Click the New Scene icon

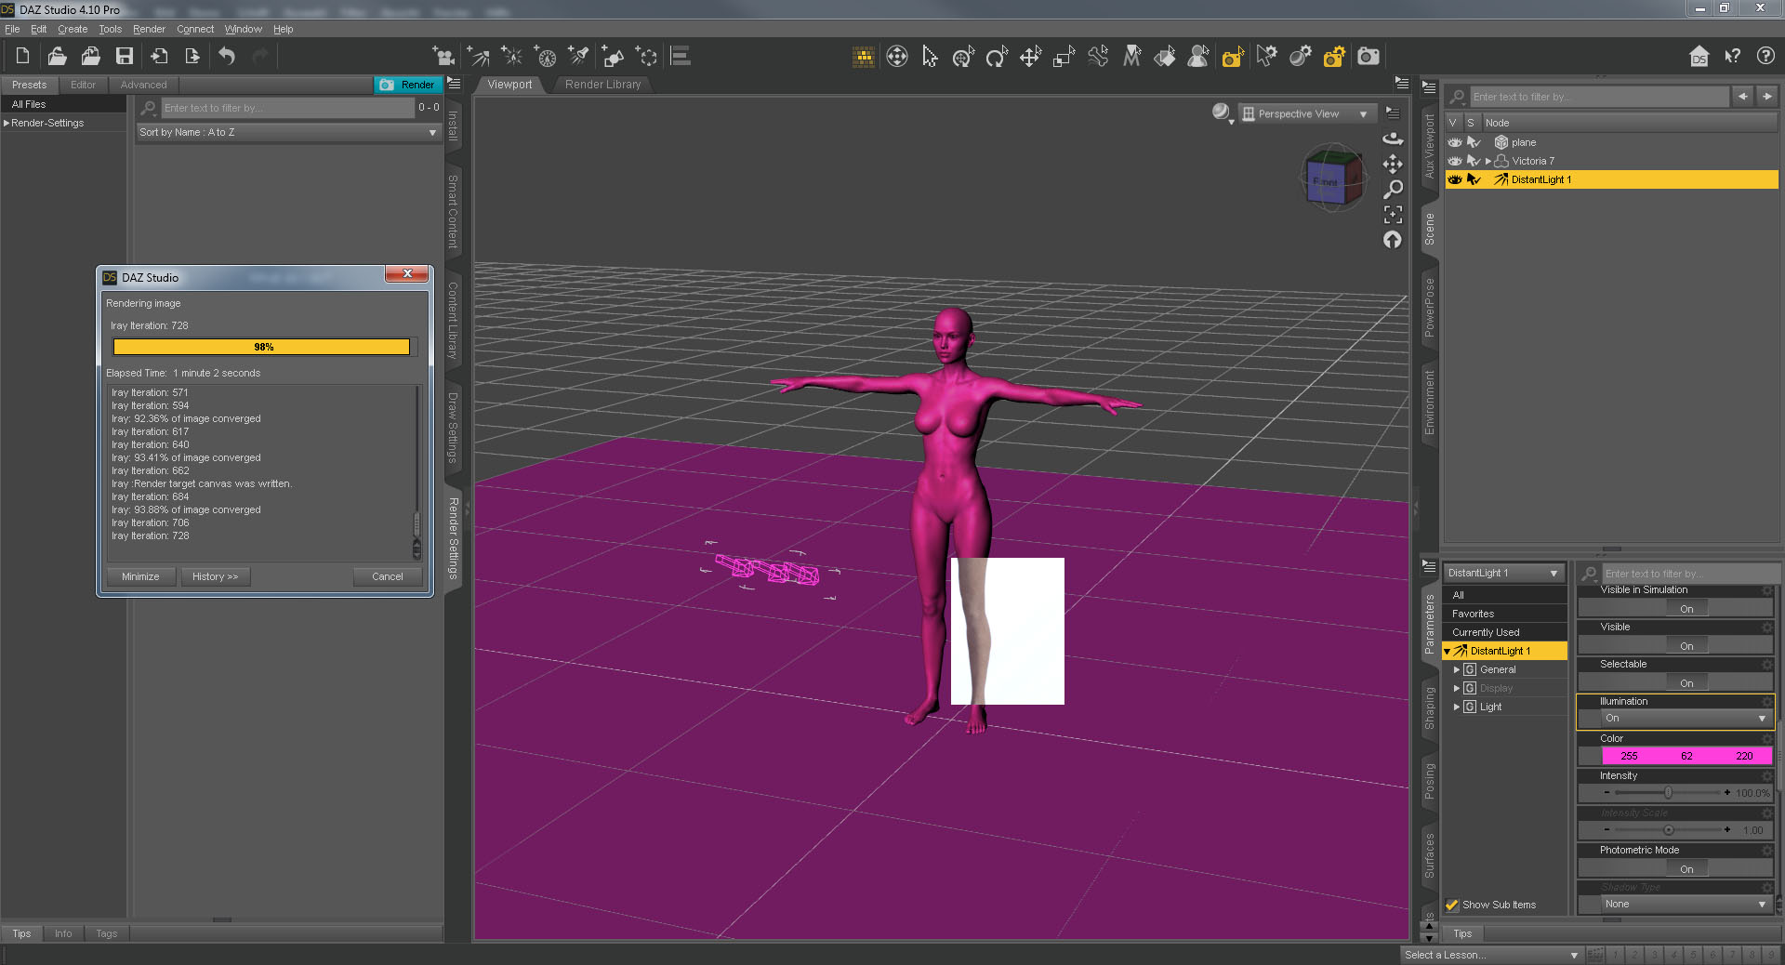23,57
